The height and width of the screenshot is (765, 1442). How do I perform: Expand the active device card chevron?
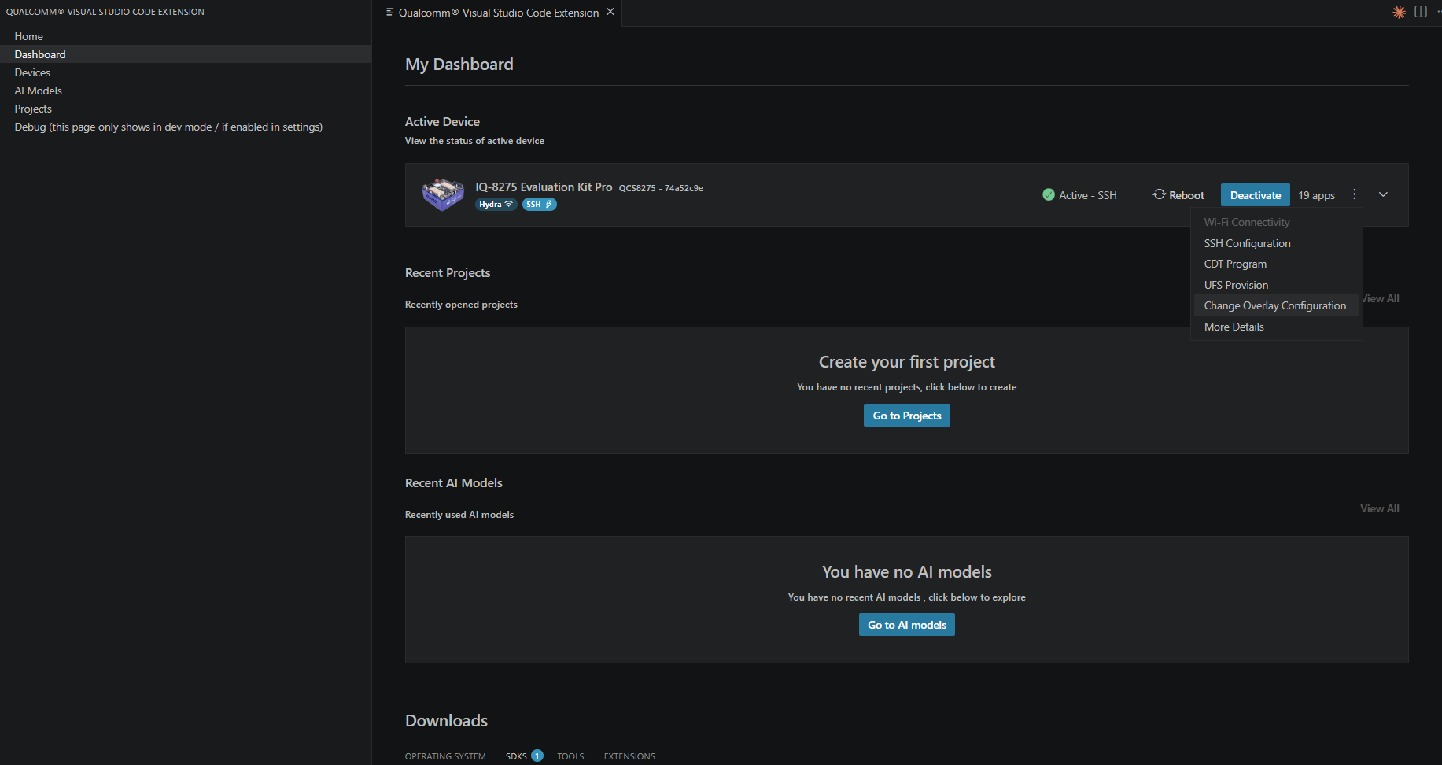[x=1383, y=194]
